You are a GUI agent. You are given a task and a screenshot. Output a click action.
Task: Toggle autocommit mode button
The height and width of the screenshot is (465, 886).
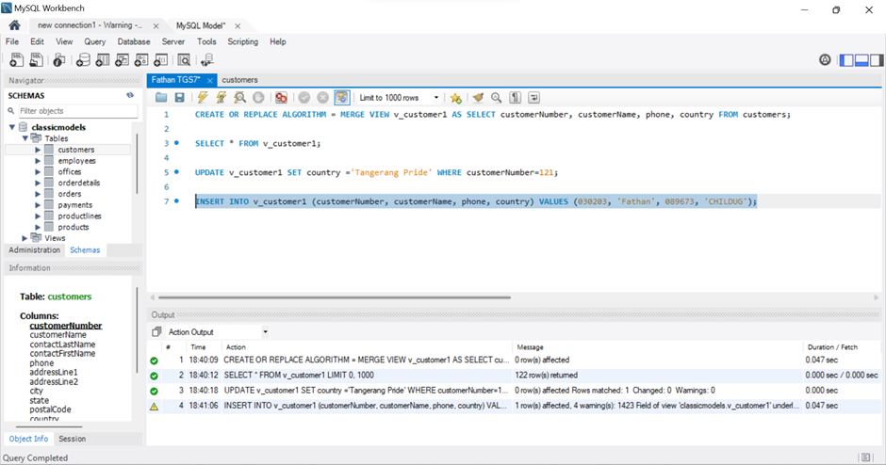(342, 98)
